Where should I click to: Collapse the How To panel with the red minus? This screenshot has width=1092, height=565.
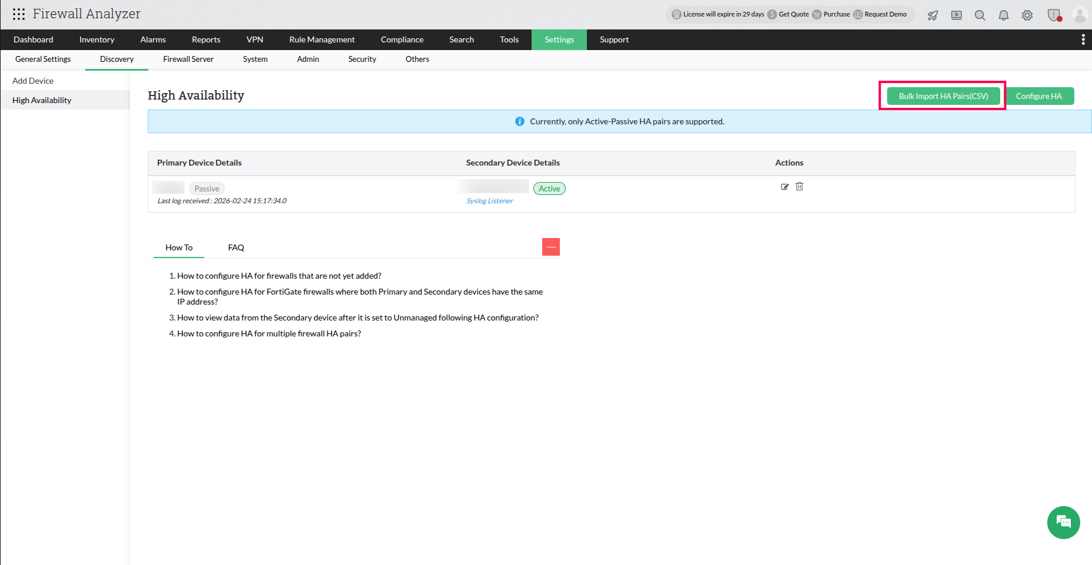click(x=550, y=246)
